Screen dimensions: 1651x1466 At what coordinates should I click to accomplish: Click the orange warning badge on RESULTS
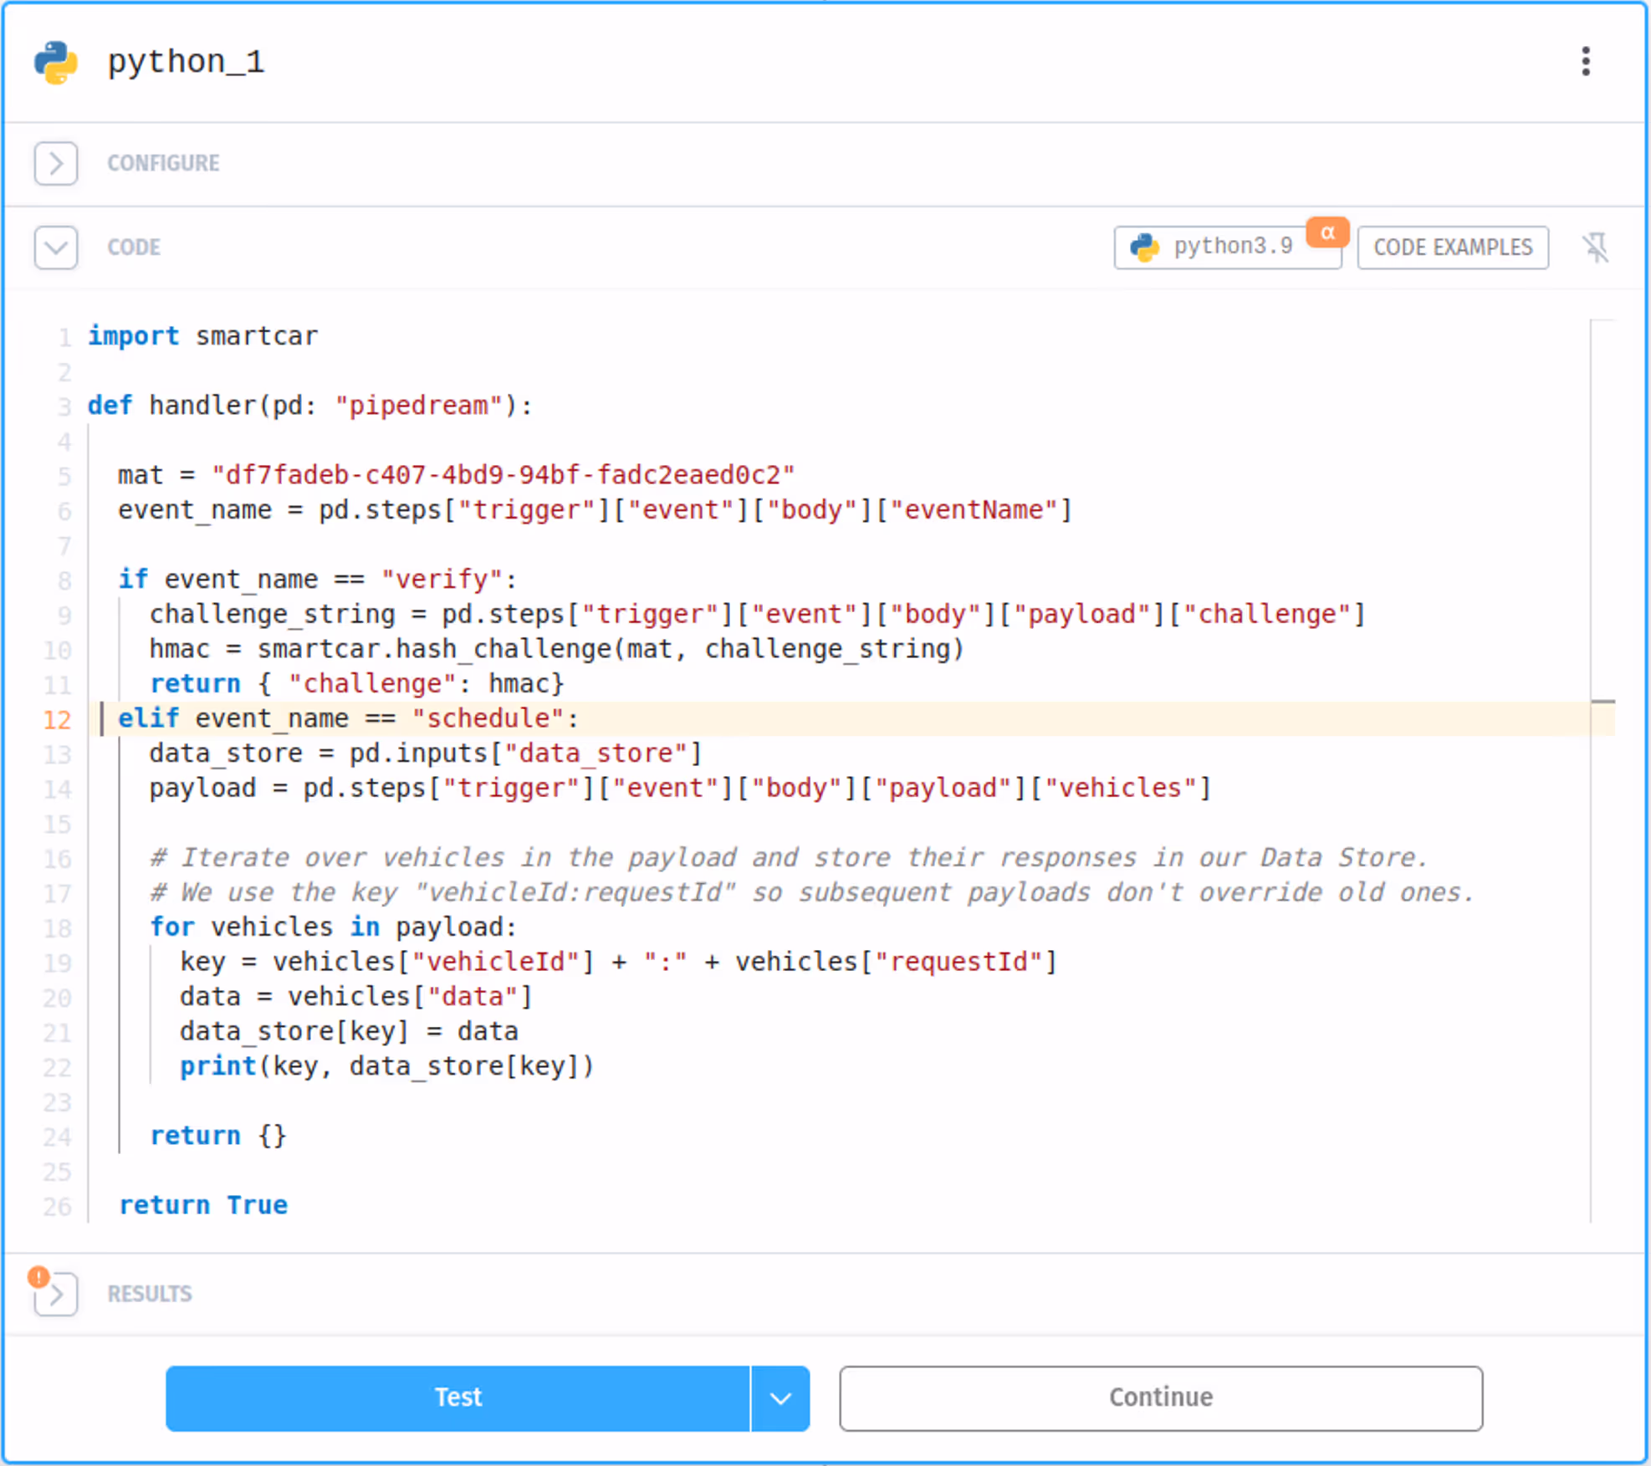click(38, 1276)
